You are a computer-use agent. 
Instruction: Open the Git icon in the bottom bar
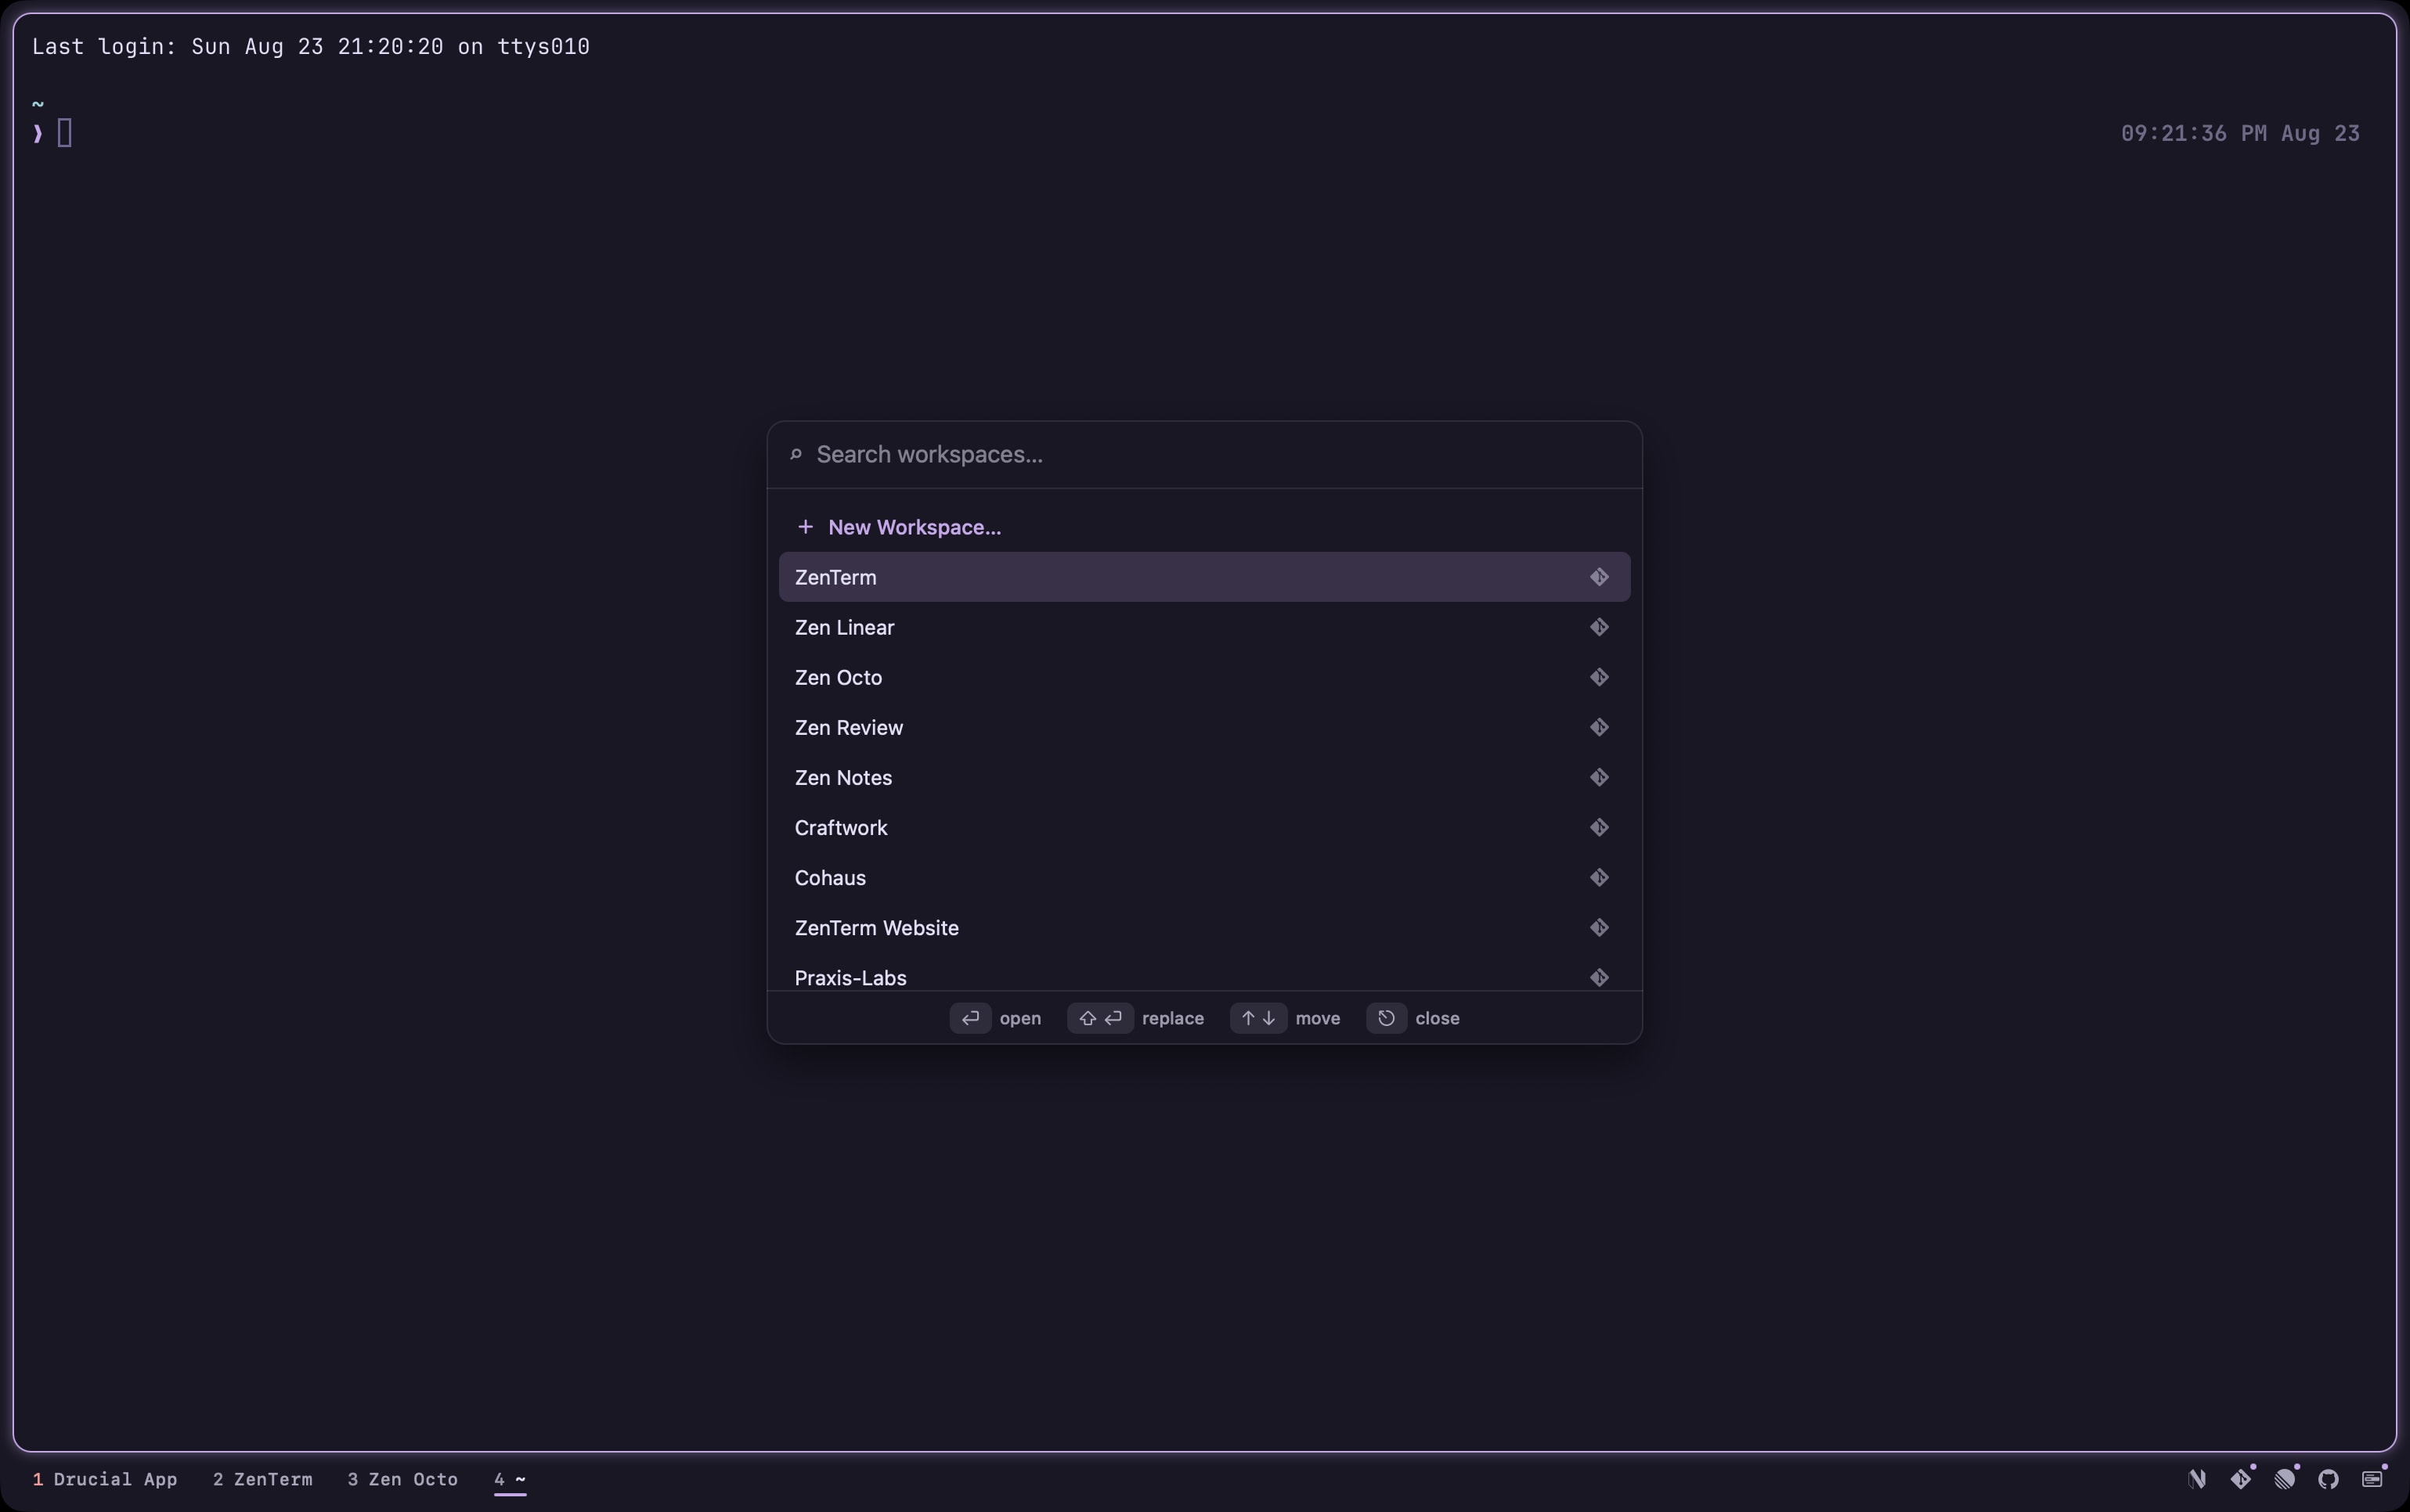[2241, 1479]
